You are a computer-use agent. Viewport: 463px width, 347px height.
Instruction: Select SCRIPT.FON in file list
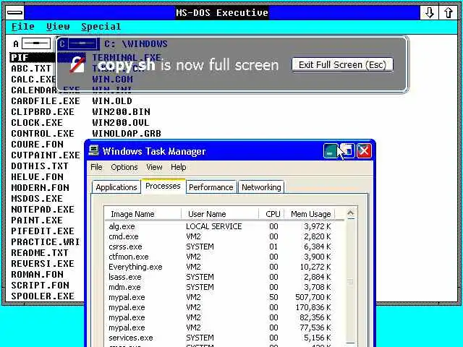pos(41,286)
